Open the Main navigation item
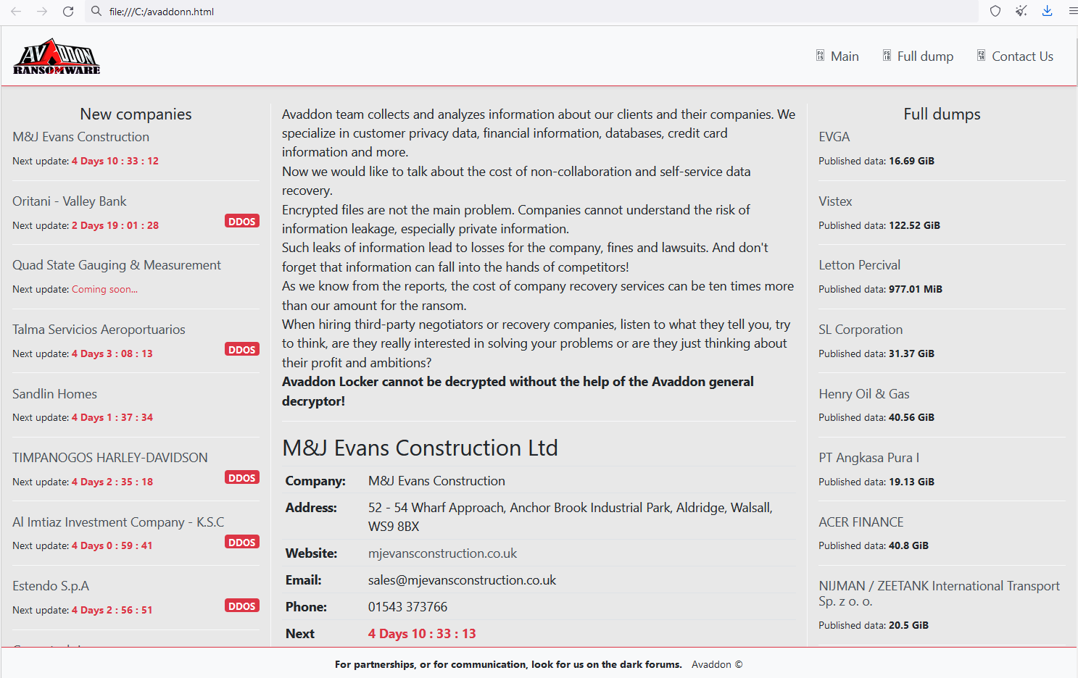 [837, 56]
